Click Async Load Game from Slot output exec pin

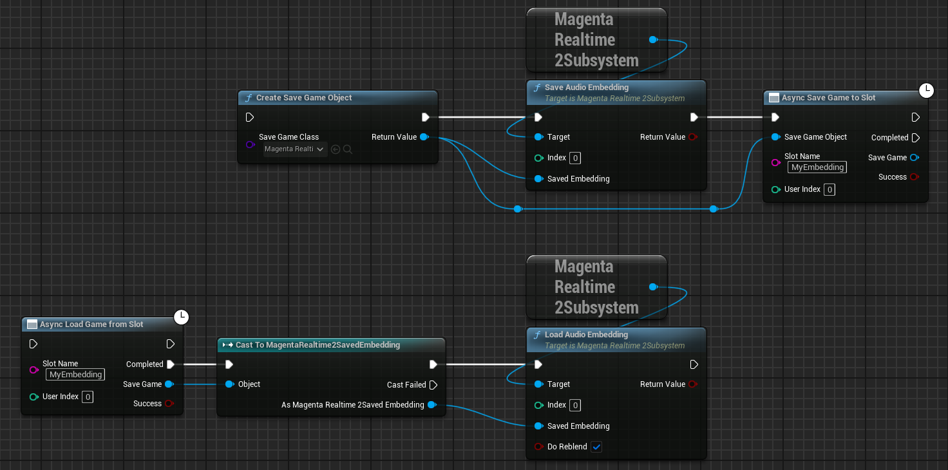[x=171, y=344]
